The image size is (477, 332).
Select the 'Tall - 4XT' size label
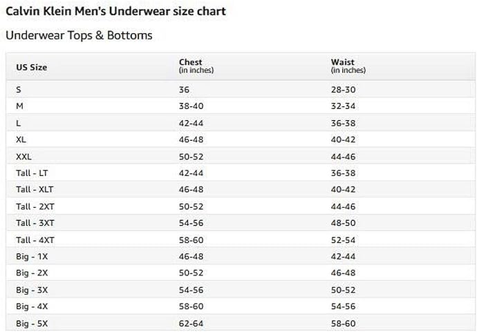click(x=35, y=240)
